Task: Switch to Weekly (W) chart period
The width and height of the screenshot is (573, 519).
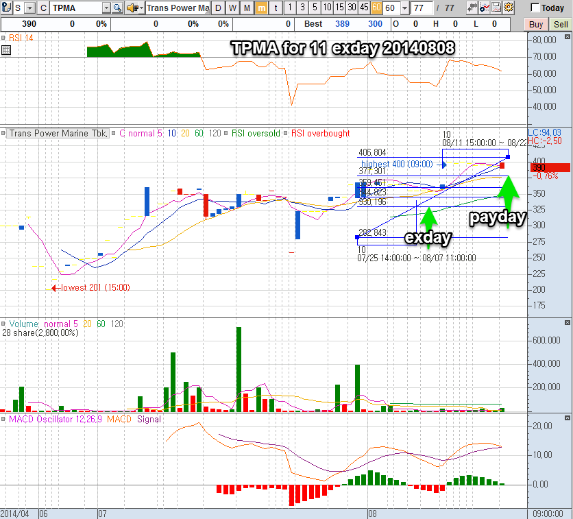Action: click(232, 8)
